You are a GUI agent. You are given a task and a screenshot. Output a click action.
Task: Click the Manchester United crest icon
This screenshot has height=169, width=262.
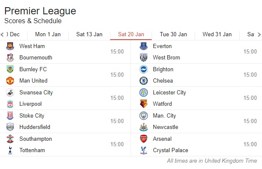coord(10,81)
